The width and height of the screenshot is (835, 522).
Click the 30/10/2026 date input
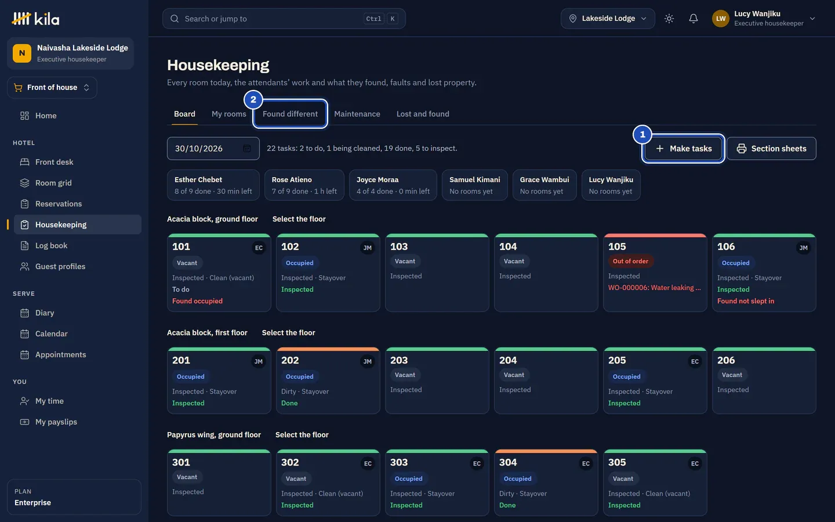click(213, 148)
